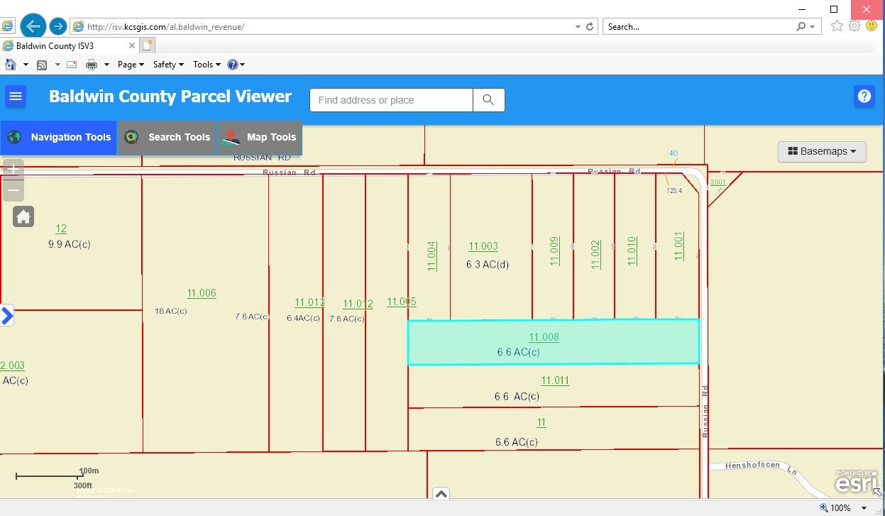
Task: Open the address bar history dropdown arrow
Action: pyautogui.click(x=578, y=27)
